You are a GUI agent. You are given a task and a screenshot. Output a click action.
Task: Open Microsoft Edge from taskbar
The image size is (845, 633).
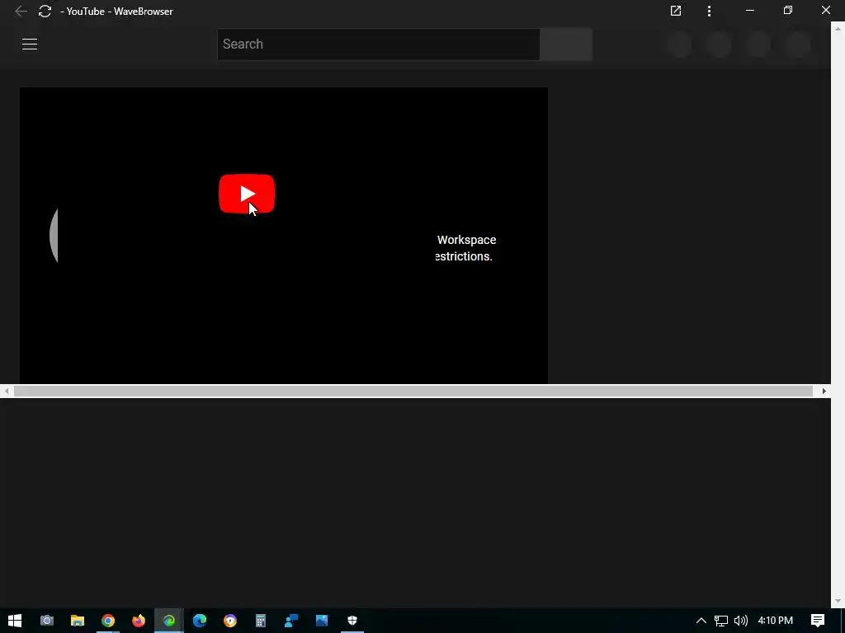[x=200, y=621]
